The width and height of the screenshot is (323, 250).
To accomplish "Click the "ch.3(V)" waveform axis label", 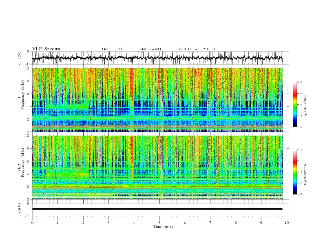I will point(20,210).
